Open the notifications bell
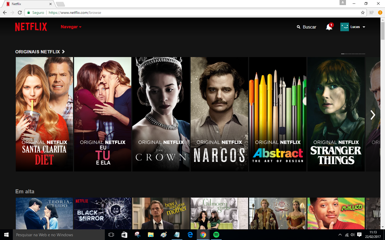Viewport: 385px width, 240px height. click(329, 27)
